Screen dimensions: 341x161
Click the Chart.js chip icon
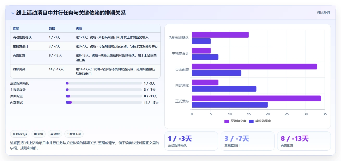(14, 134)
